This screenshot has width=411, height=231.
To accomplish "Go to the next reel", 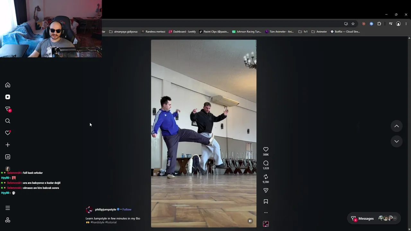I will pyautogui.click(x=397, y=141).
